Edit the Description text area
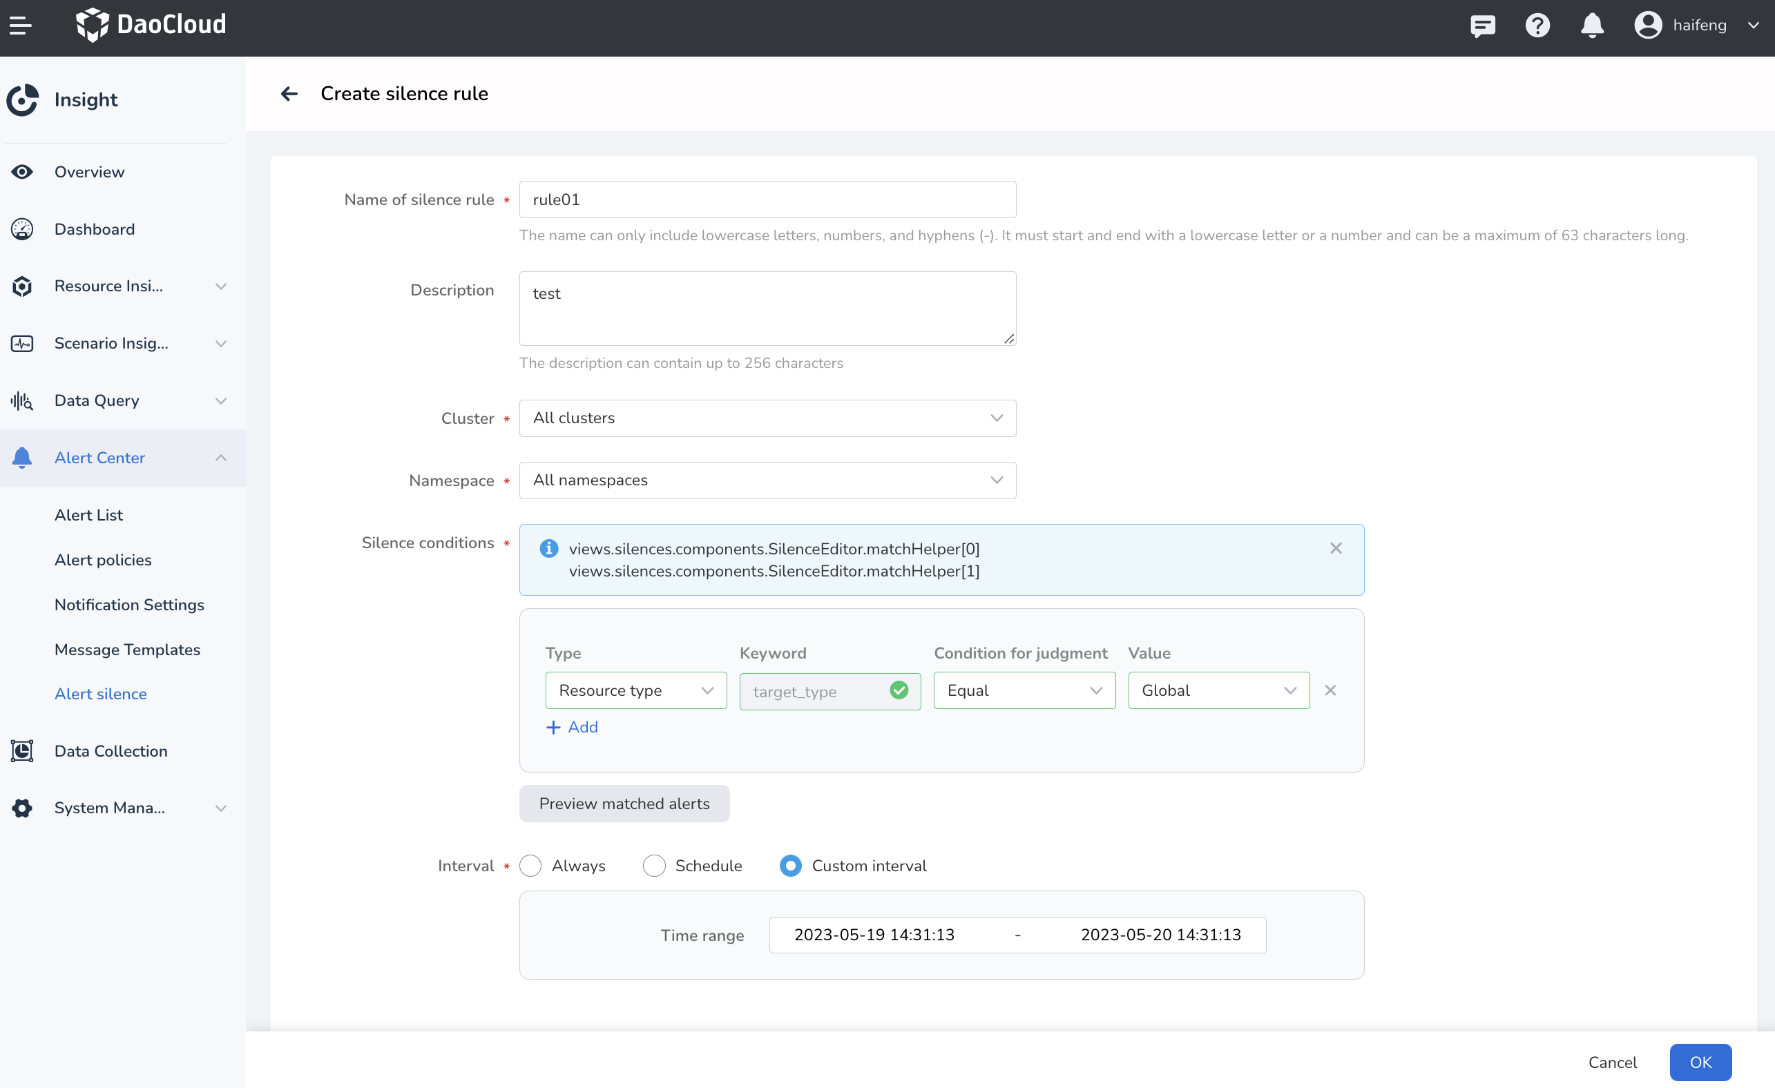The image size is (1775, 1088). tap(767, 308)
